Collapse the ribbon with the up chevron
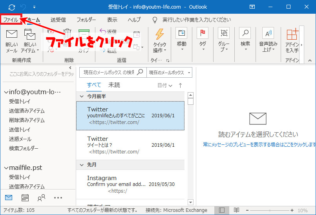This screenshot has width=316, height=215. pos(310,60)
